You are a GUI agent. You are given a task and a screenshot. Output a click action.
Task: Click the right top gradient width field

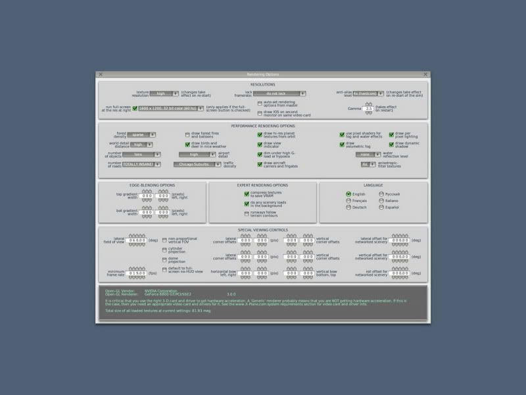tap(163, 196)
